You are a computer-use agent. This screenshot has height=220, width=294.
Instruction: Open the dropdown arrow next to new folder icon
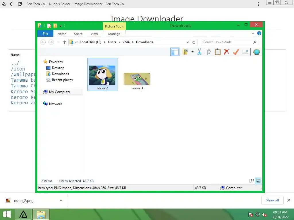pyautogui.click(x=192, y=52)
